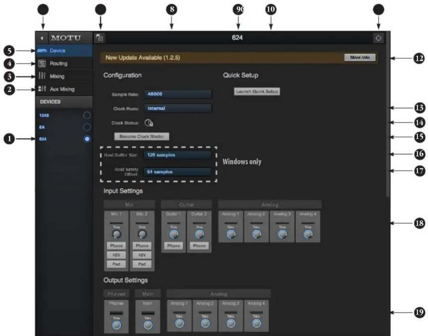Click input Analog 1 trim knob
428x336 pixels.
(231, 234)
